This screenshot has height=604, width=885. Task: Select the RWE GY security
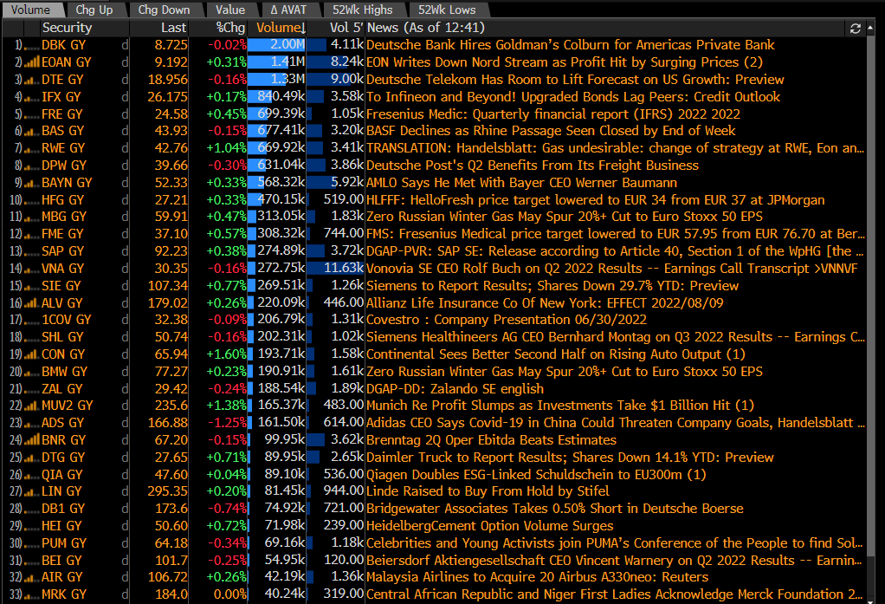tap(63, 148)
